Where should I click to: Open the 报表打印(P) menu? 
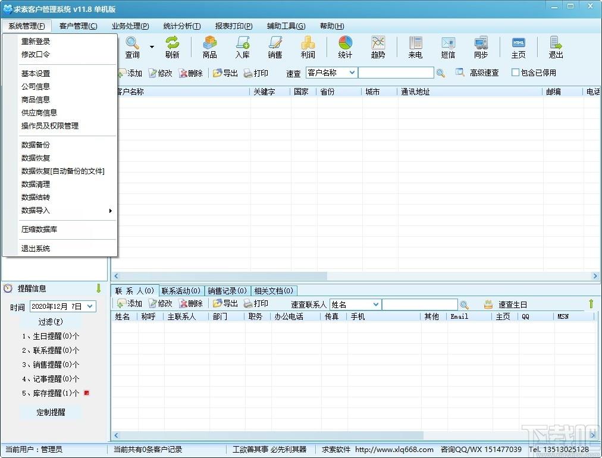(x=234, y=26)
